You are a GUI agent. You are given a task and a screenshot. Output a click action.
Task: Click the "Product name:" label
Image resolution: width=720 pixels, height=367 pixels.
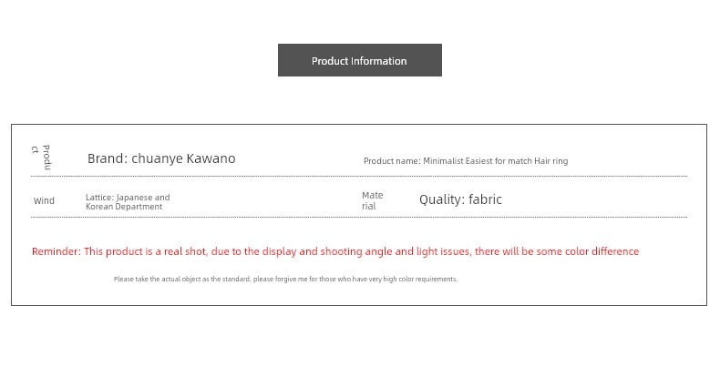pos(391,161)
